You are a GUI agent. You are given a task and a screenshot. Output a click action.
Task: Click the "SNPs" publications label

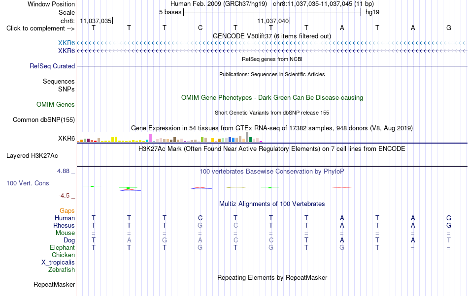coord(67,89)
